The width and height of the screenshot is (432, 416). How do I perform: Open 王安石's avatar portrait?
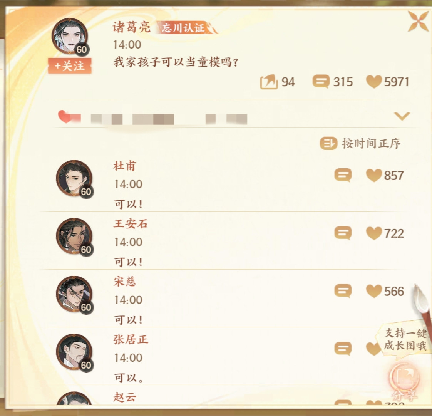[74, 237]
